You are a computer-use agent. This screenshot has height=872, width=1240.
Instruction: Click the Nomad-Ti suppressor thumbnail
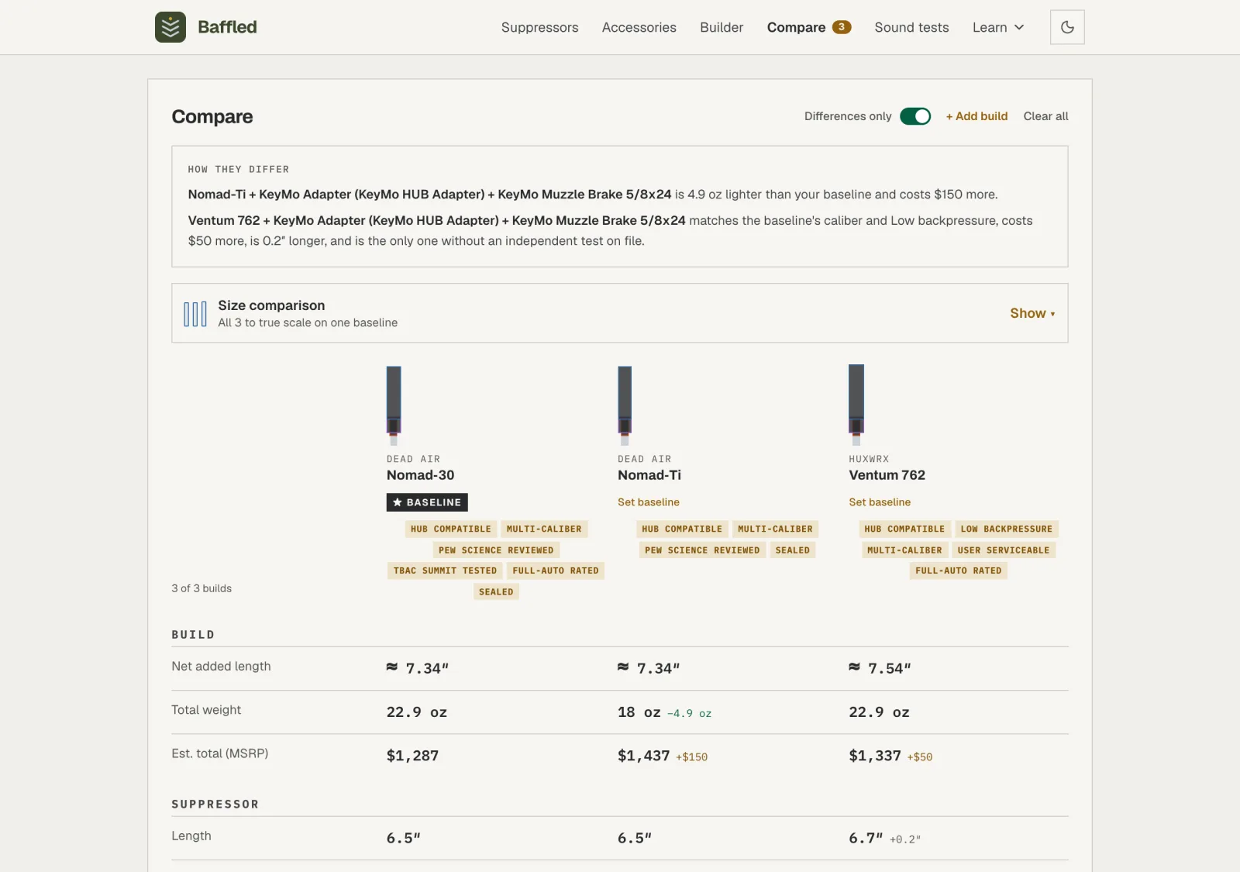click(625, 405)
